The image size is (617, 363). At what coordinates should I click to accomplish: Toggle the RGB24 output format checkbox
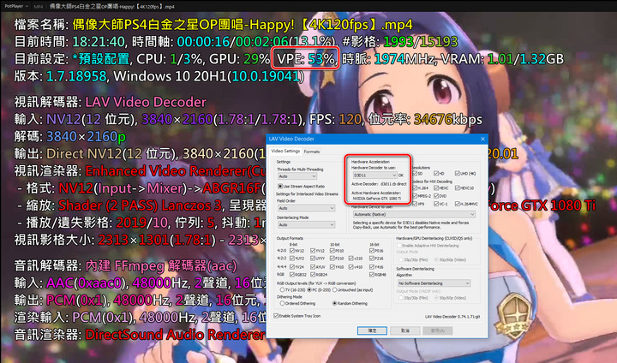(313, 275)
